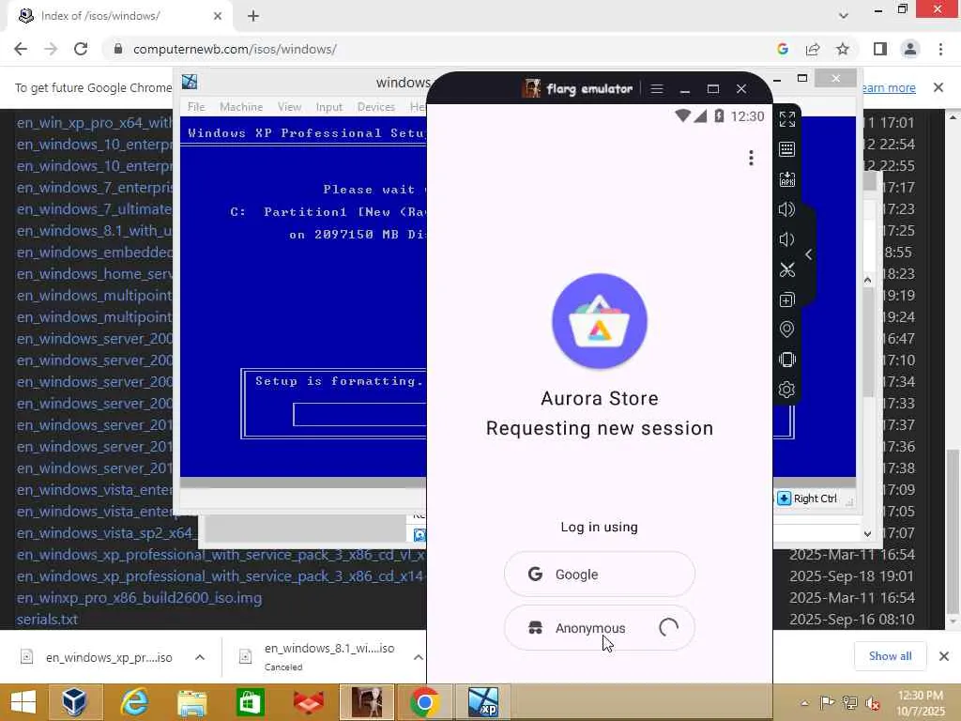Open File menu in VirtualBox window
961x721 pixels.
[x=196, y=107]
